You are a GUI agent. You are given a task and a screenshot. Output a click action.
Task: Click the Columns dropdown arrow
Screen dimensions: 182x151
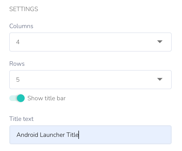coord(160,42)
